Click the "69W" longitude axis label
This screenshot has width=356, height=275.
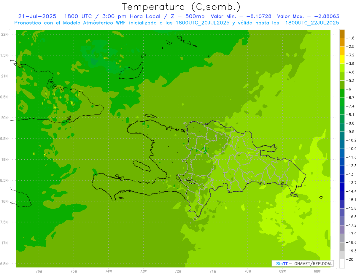point(282,271)
